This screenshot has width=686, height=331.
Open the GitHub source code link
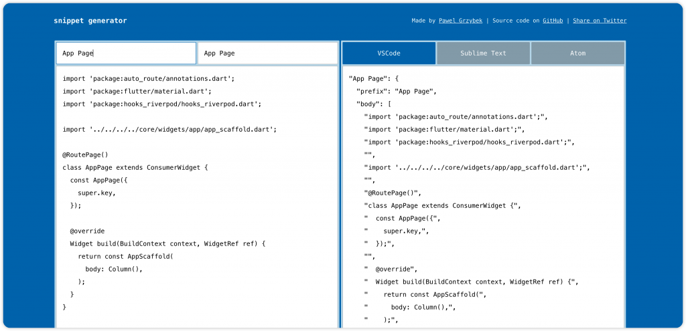[x=553, y=21]
